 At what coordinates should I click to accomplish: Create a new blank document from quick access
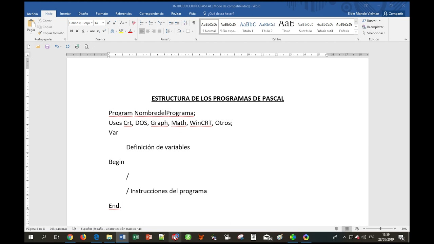coord(28,47)
